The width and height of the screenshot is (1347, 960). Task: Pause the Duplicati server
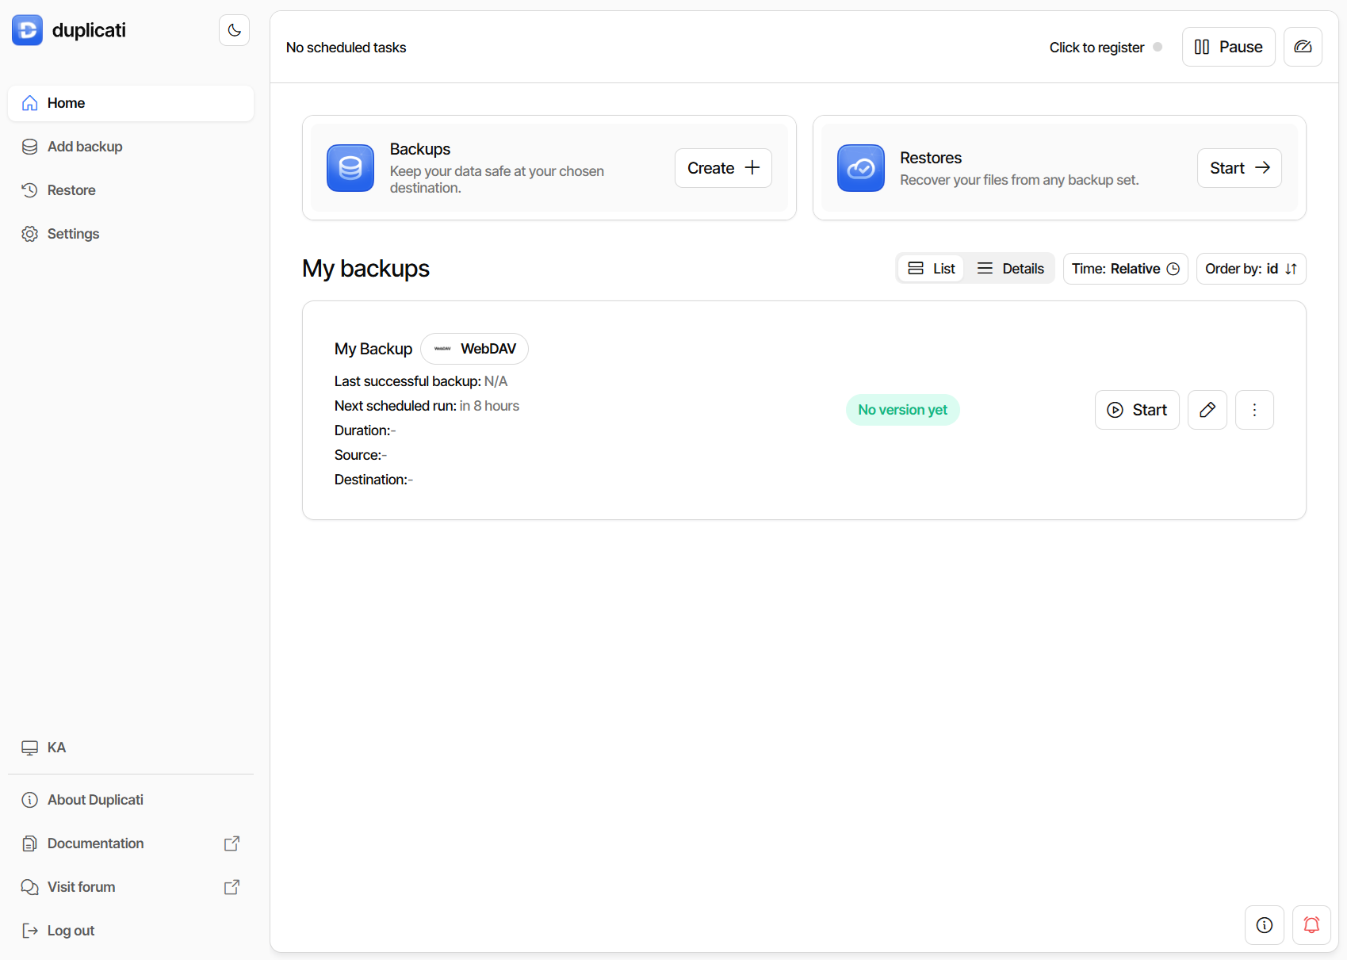tap(1228, 46)
